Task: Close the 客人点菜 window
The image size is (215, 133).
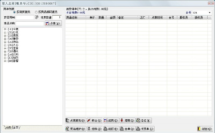Action: [x=211, y=3]
